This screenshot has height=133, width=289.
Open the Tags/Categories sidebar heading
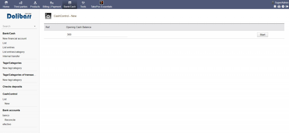pyautogui.click(x=12, y=63)
